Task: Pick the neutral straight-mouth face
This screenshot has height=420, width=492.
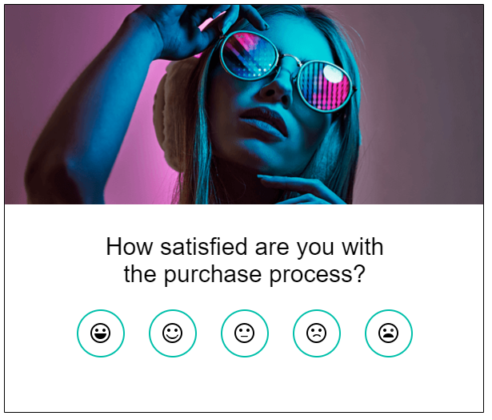Action: point(245,333)
